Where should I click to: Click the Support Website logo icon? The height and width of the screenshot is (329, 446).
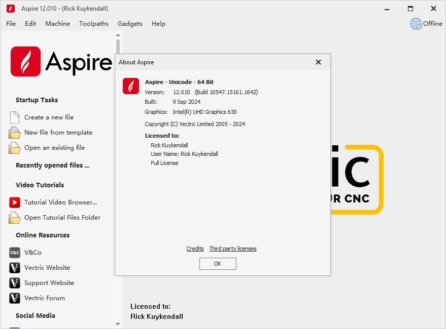(14, 283)
